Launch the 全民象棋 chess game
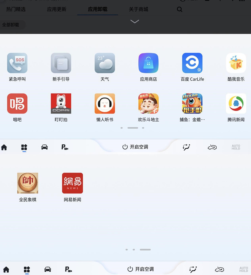The width and height of the screenshot is (251, 275). (28, 183)
